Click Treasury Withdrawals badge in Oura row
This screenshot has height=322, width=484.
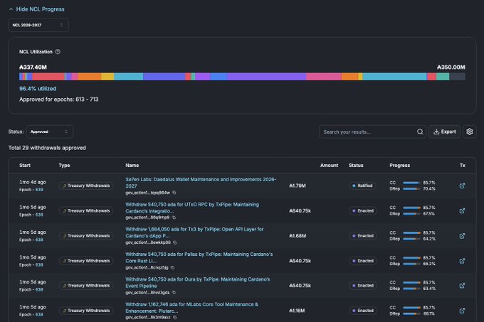point(86,286)
